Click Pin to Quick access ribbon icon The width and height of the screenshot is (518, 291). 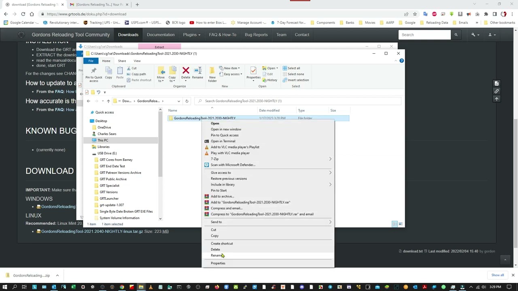click(93, 74)
